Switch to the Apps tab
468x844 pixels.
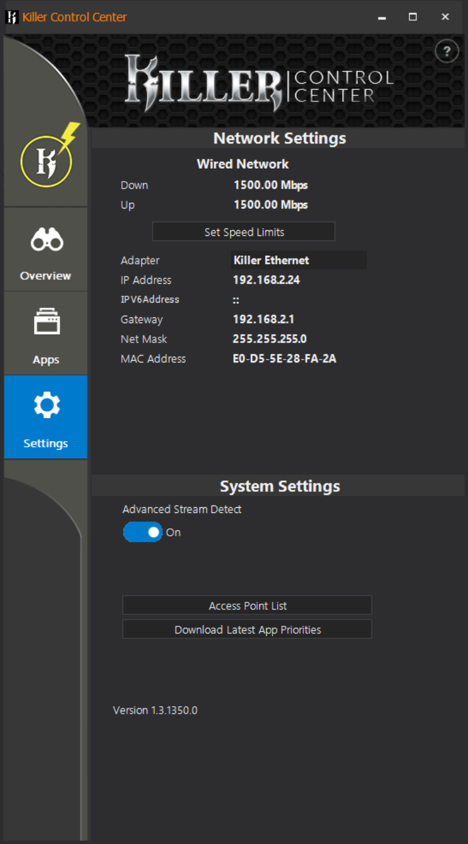coord(46,333)
